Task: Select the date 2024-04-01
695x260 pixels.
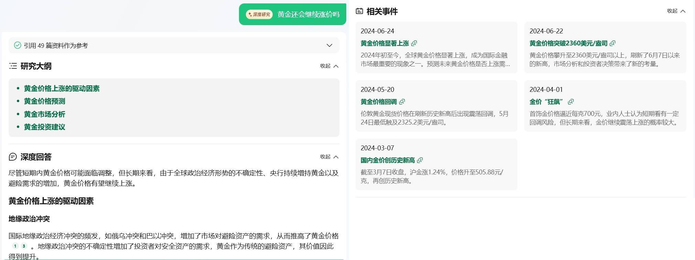Action: click(x=546, y=89)
